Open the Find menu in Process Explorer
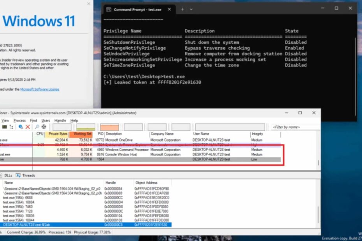Viewport: 362px width, 241px height. [33, 120]
